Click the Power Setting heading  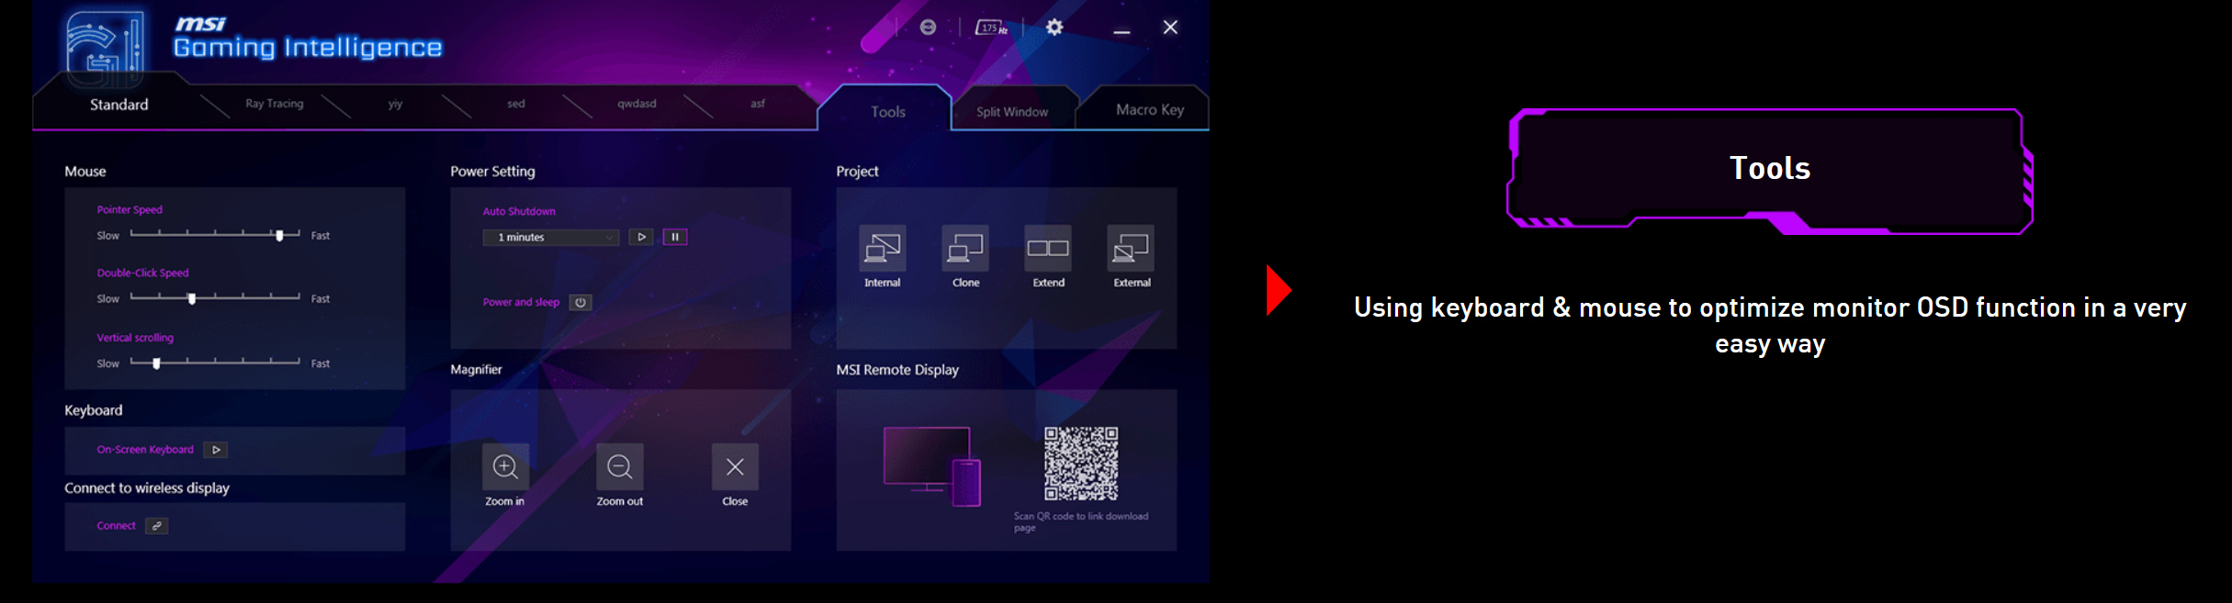[492, 172]
